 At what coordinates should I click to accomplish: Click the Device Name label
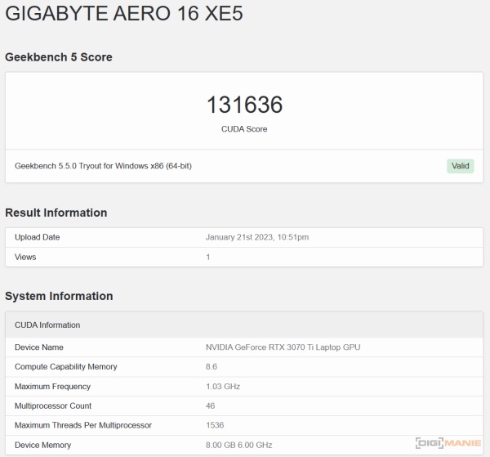(39, 347)
